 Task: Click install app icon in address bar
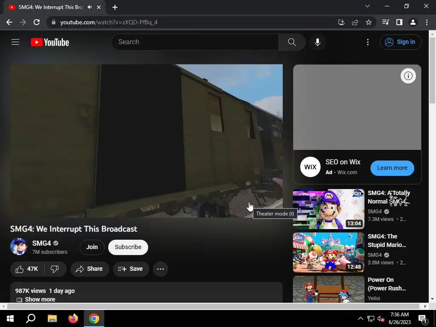coord(341,22)
